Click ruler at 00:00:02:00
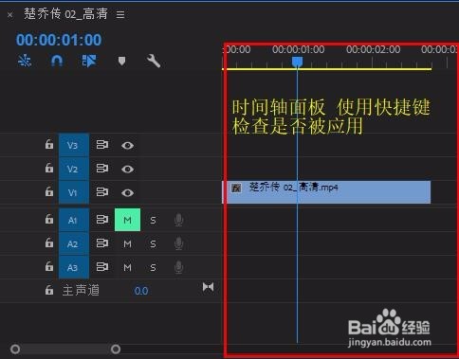The height and width of the screenshot is (359, 459). 373,49
